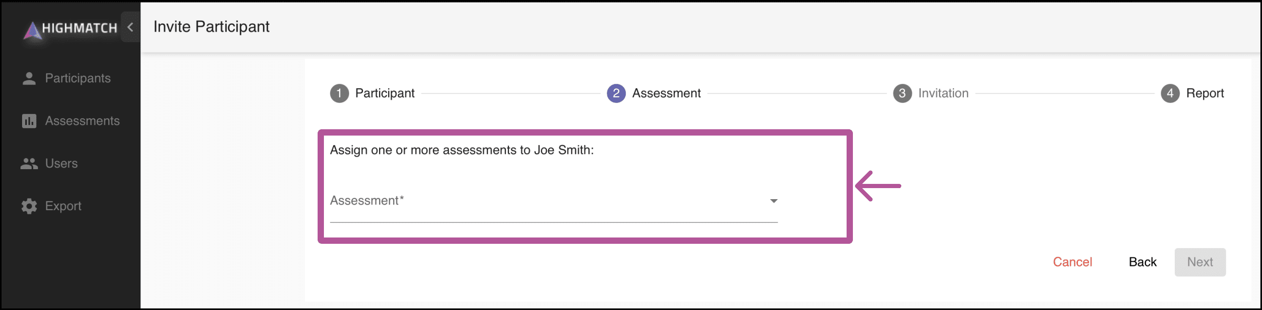Image resolution: width=1262 pixels, height=310 pixels.
Task: Open the Participants menu item
Action: click(x=78, y=78)
